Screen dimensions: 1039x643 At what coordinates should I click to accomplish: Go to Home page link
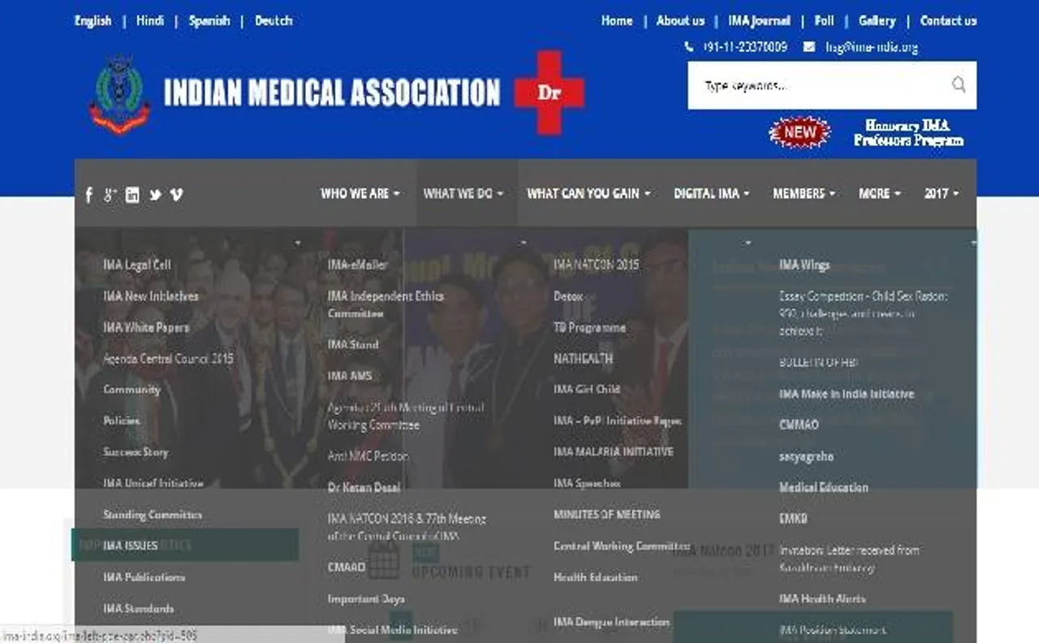[x=617, y=20]
